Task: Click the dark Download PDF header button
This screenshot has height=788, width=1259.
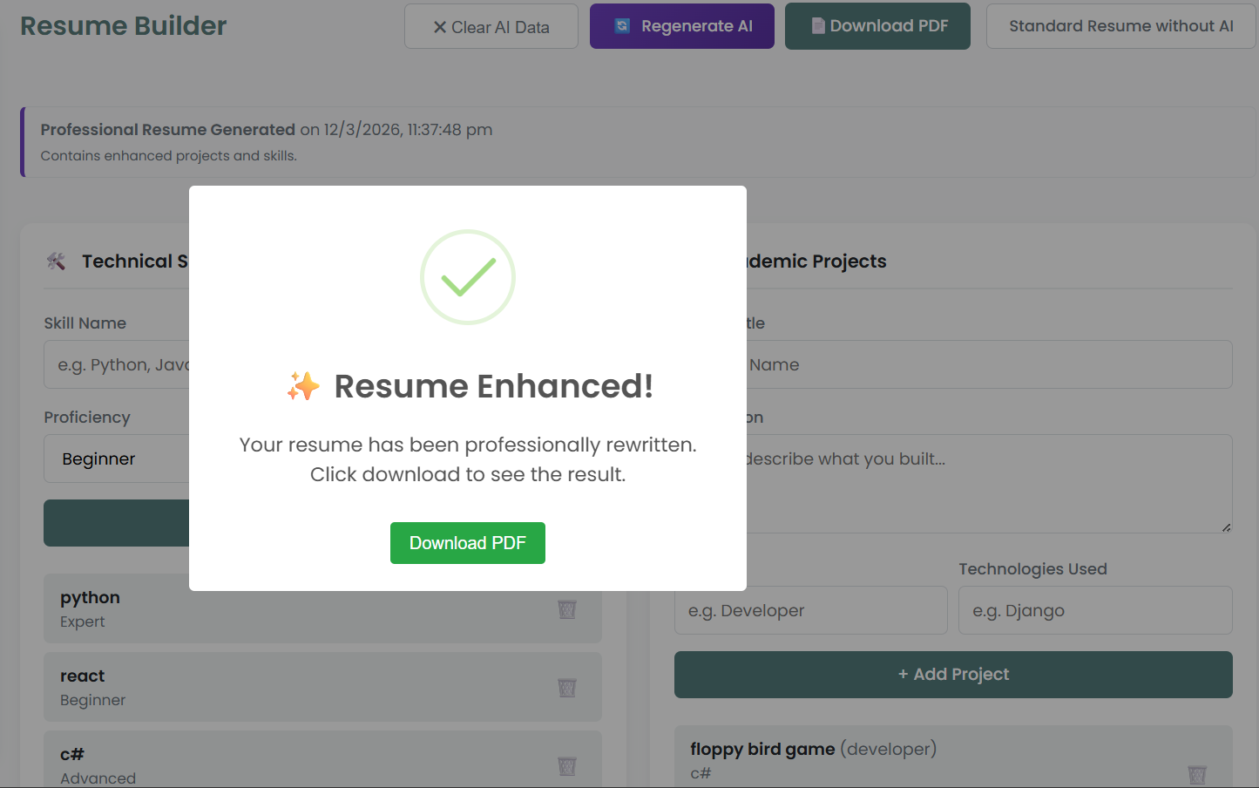Action: click(x=877, y=26)
